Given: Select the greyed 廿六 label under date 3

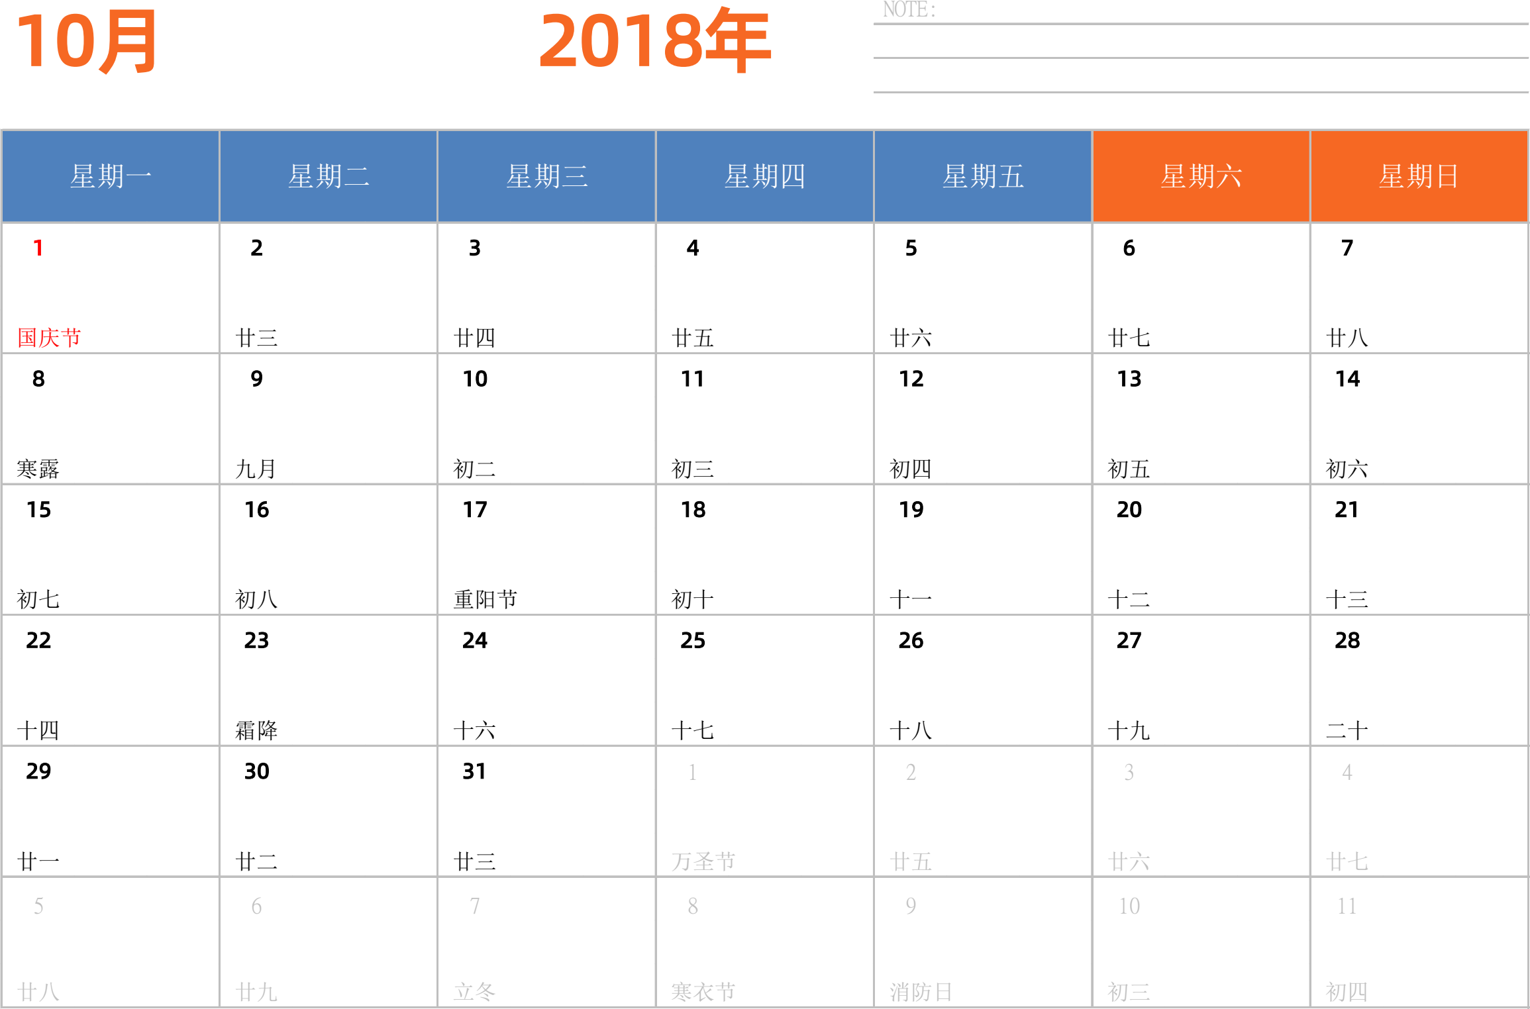Looking at the screenshot, I should 1129,861.
